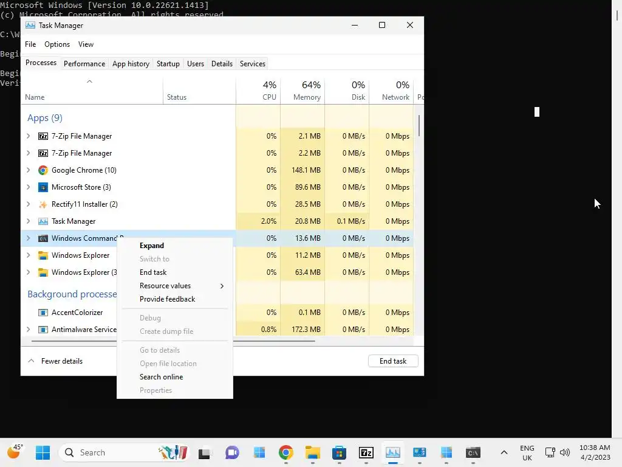Click the ENG UK language indicator

tap(527, 452)
